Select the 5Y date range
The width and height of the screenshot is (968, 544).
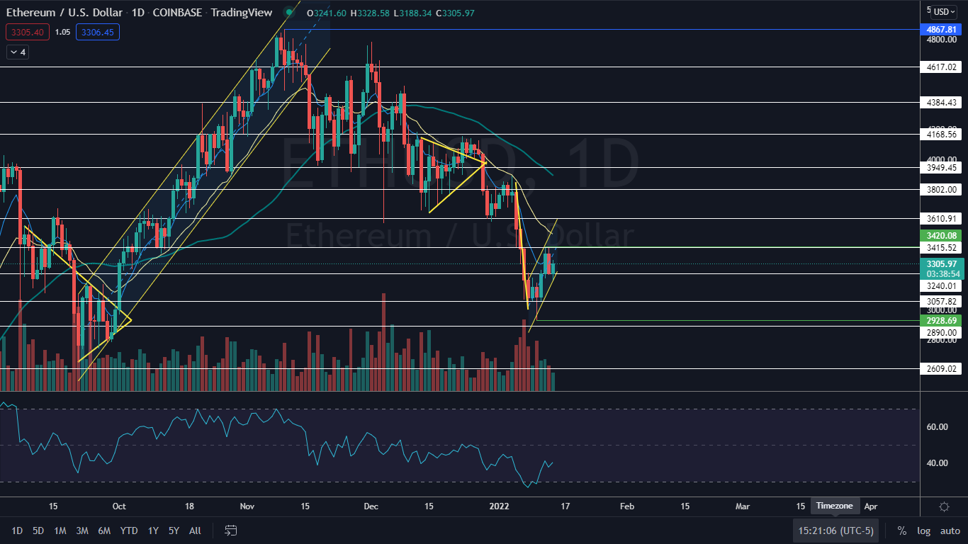tap(174, 531)
